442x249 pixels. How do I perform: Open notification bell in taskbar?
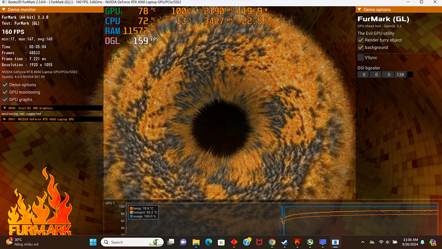tap(423, 242)
